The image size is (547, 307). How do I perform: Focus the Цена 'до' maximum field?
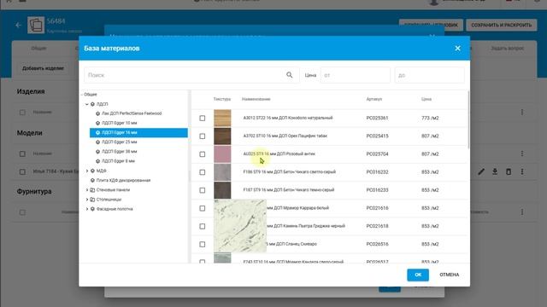[x=429, y=75]
